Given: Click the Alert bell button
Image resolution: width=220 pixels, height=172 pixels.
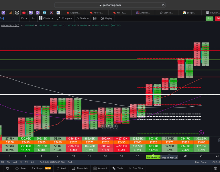Looking at the screenshot, I should 61,168.
